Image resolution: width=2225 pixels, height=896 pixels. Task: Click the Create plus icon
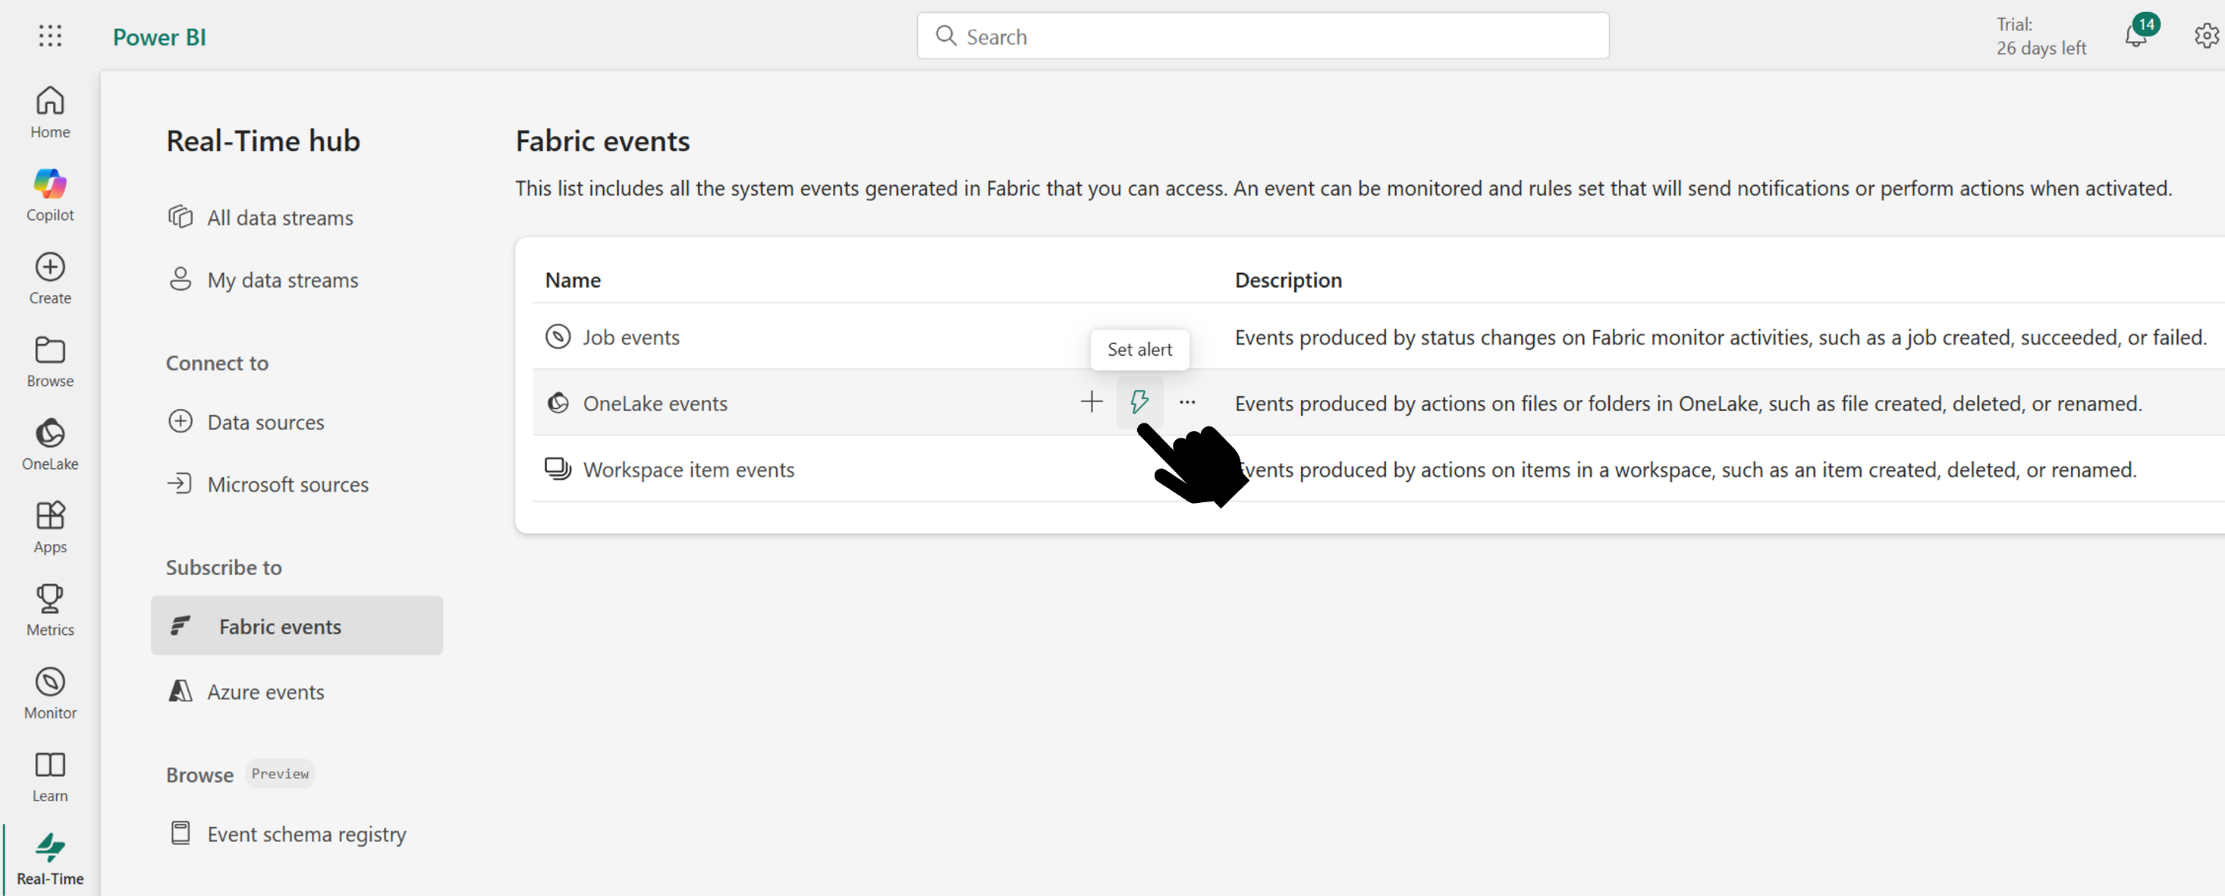pyautogui.click(x=50, y=266)
